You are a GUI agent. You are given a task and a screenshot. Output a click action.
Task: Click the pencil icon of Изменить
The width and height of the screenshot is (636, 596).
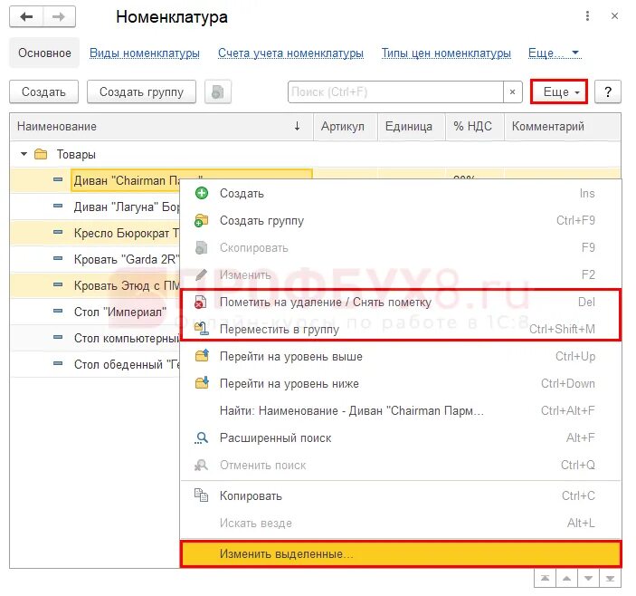point(202,274)
